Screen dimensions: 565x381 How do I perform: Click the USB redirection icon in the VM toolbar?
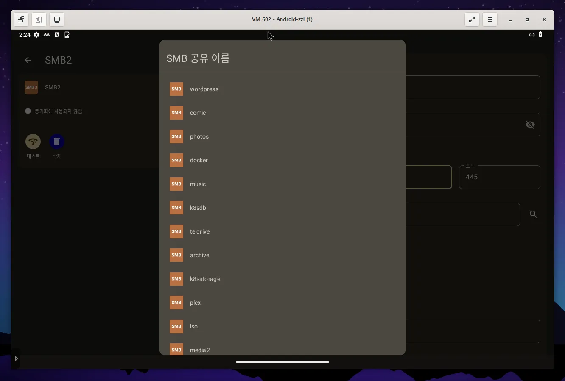coord(39,19)
